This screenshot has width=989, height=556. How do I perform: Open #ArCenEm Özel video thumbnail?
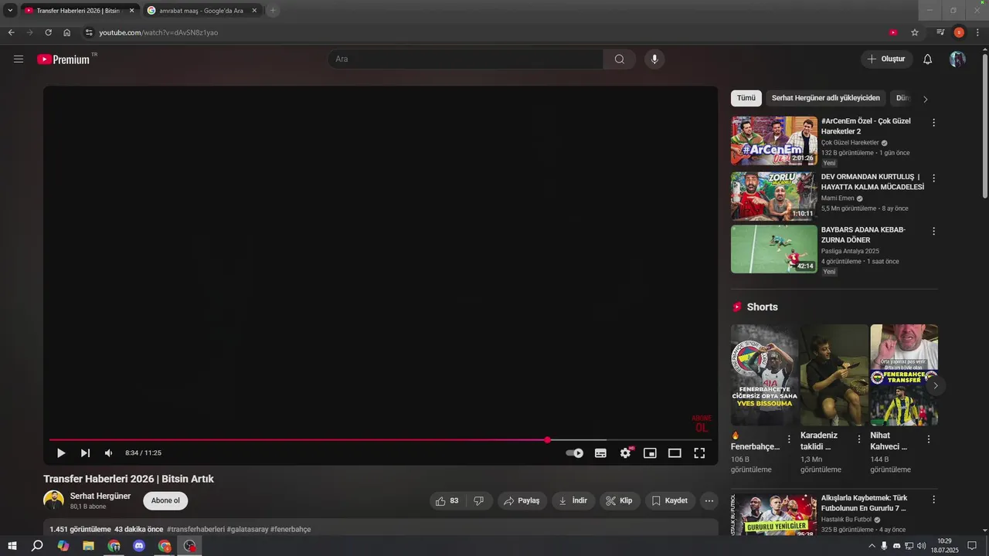(774, 141)
